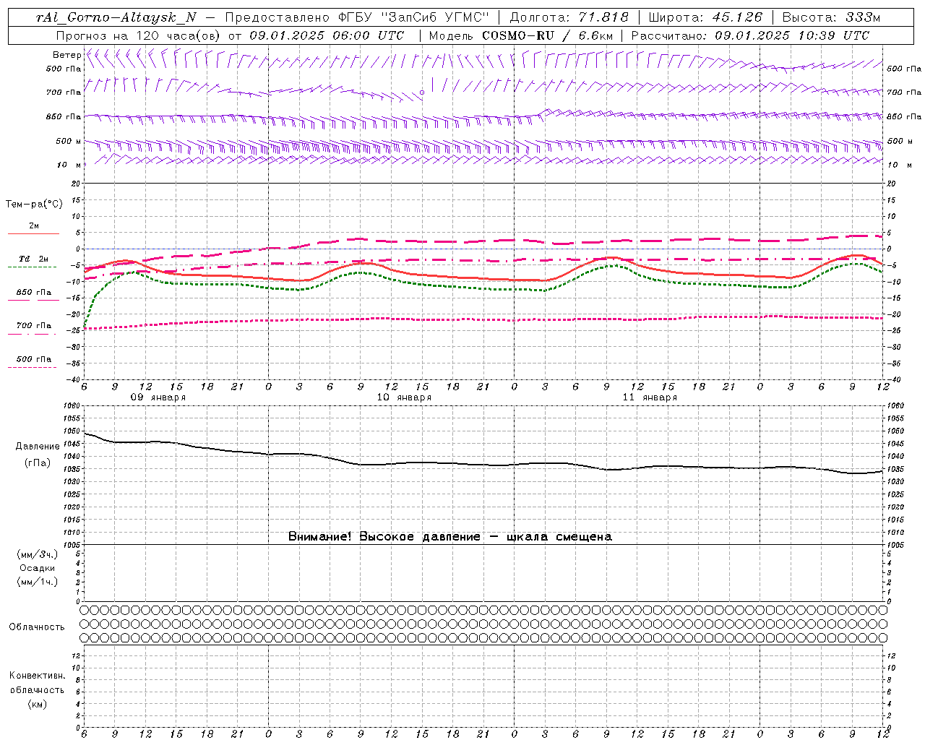
Task: Click the warning Внимание! Высокое давление – шкала смещена
Action: [x=449, y=536]
